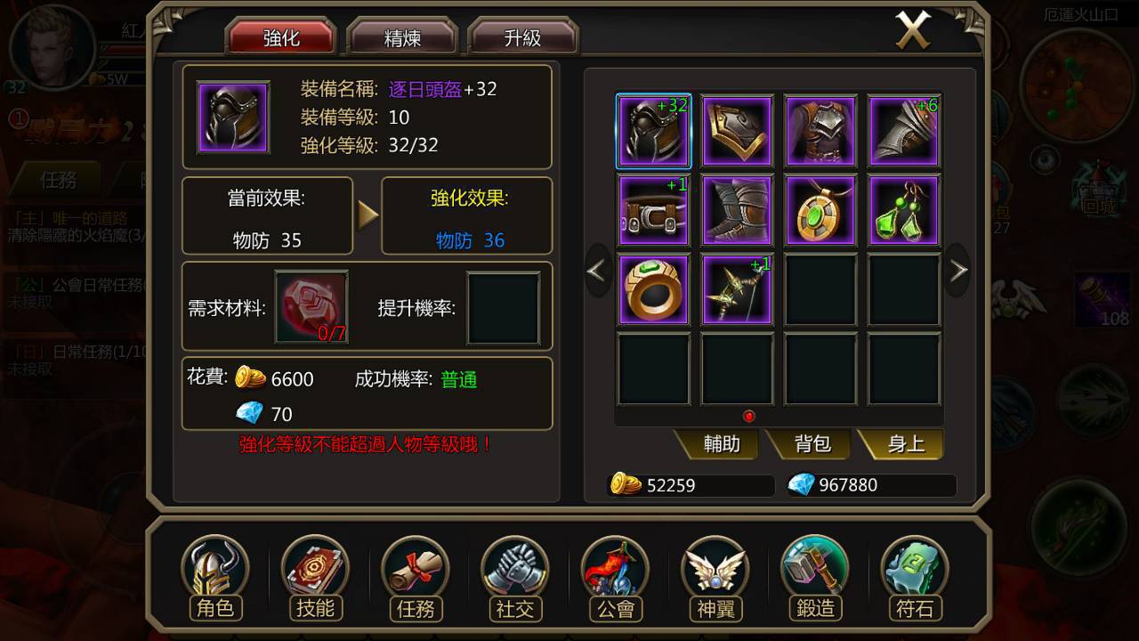The image size is (1139, 641).
Task: Open the 技能 skills book icon
Action: pos(315,579)
